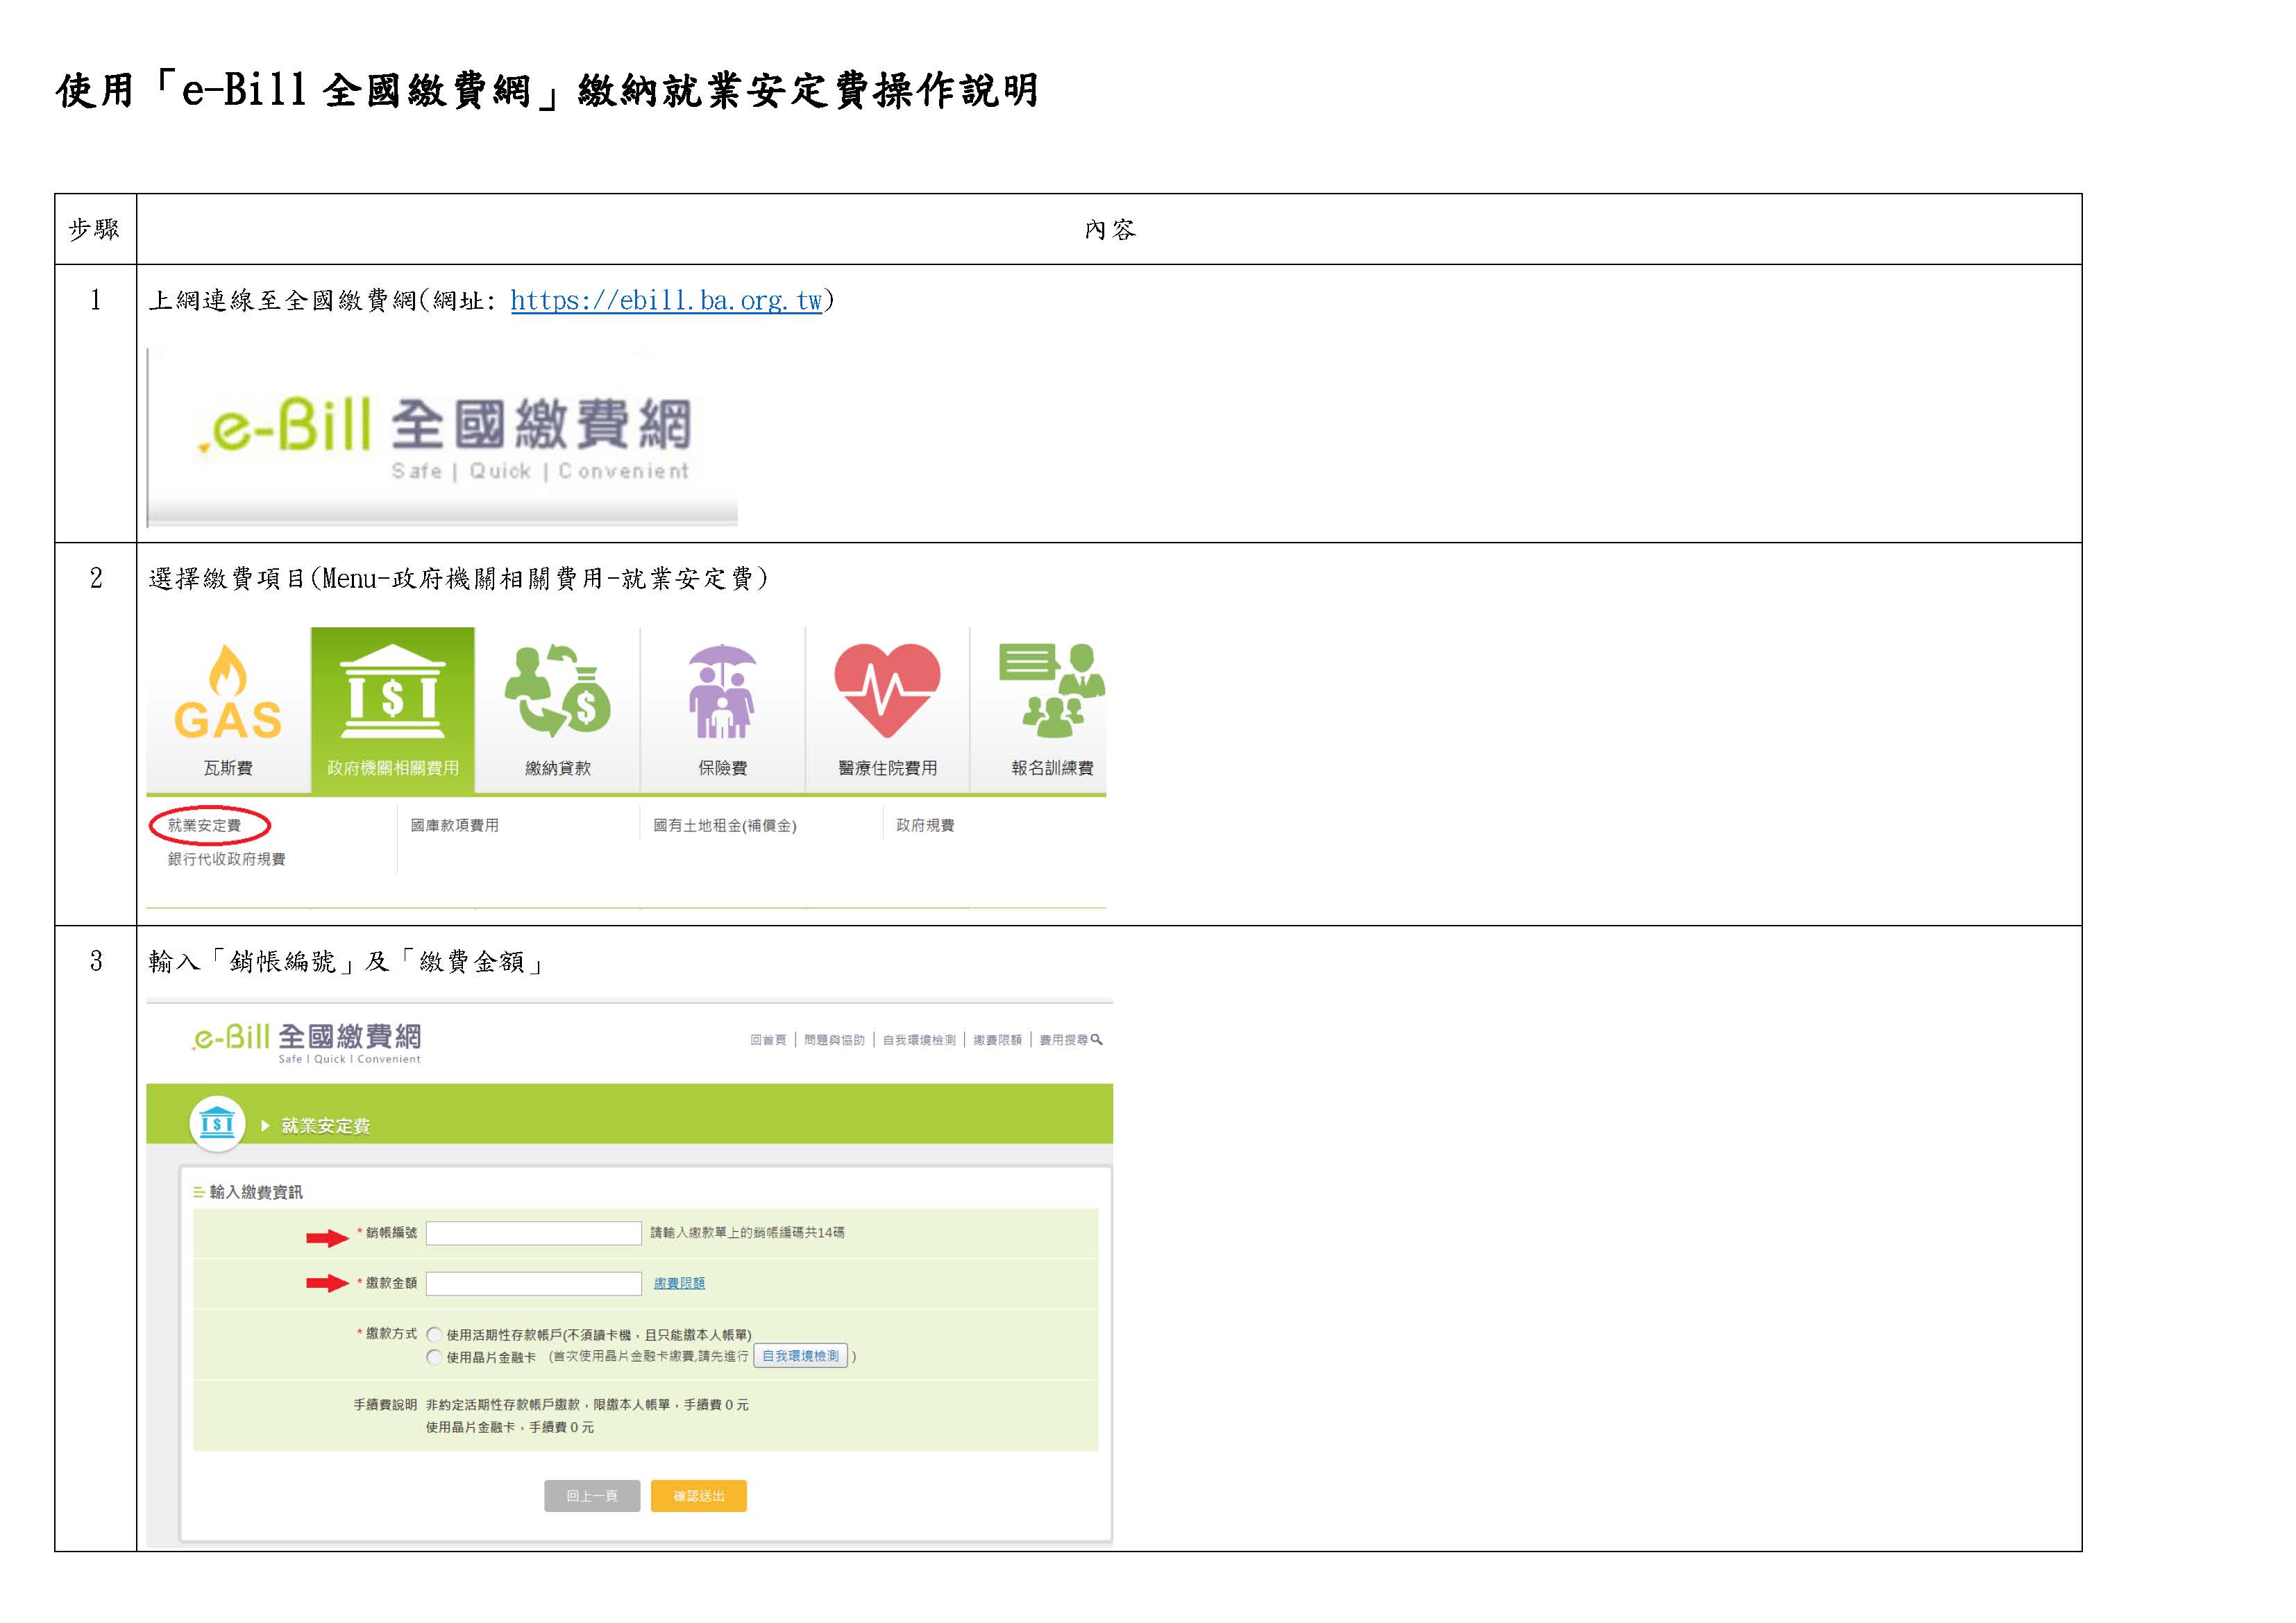Click the magnifier search icon beside 費用搜尋
Image resolution: width=2296 pixels, height=1623 pixels.
click(1097, 1040)
